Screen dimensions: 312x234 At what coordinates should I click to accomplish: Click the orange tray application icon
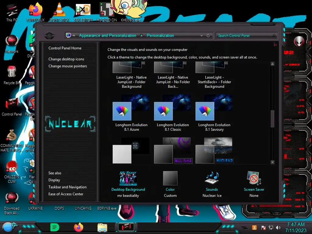(x=254, y=227)
